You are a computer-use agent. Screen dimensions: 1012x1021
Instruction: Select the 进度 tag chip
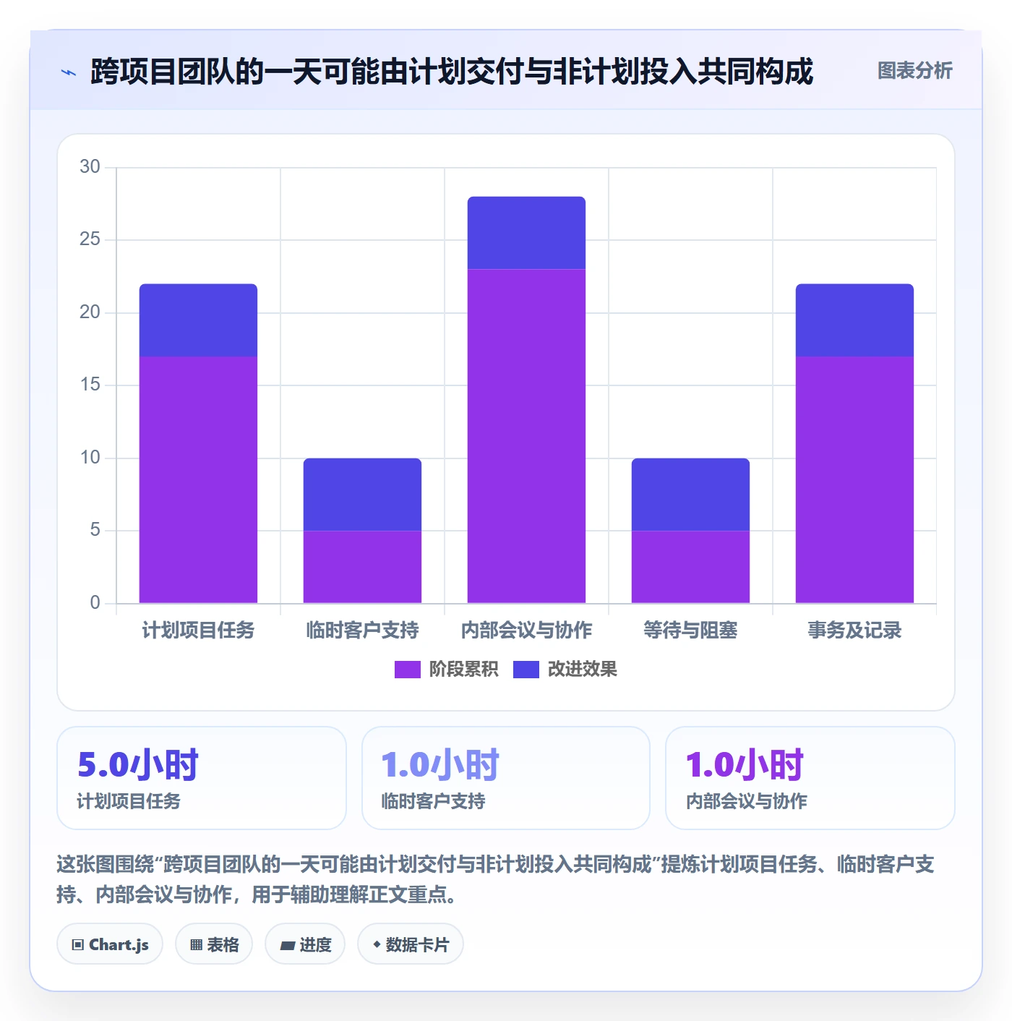tap(305, 944)
